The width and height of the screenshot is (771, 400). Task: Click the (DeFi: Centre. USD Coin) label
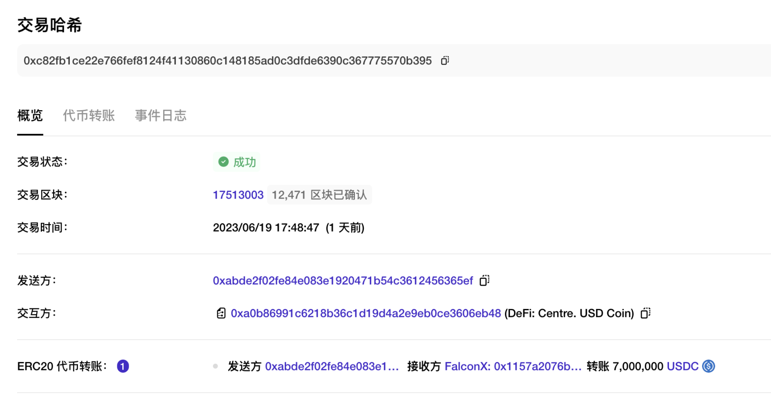(569, 313)
